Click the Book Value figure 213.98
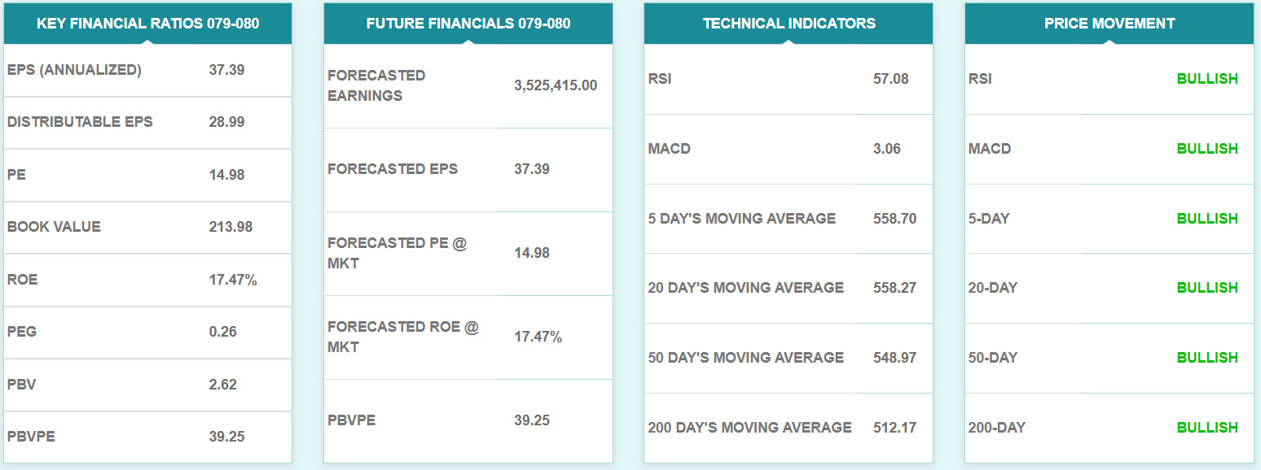Image resolution: width=1261 pixels, height=470 pixels. click(x=231, y=227)
